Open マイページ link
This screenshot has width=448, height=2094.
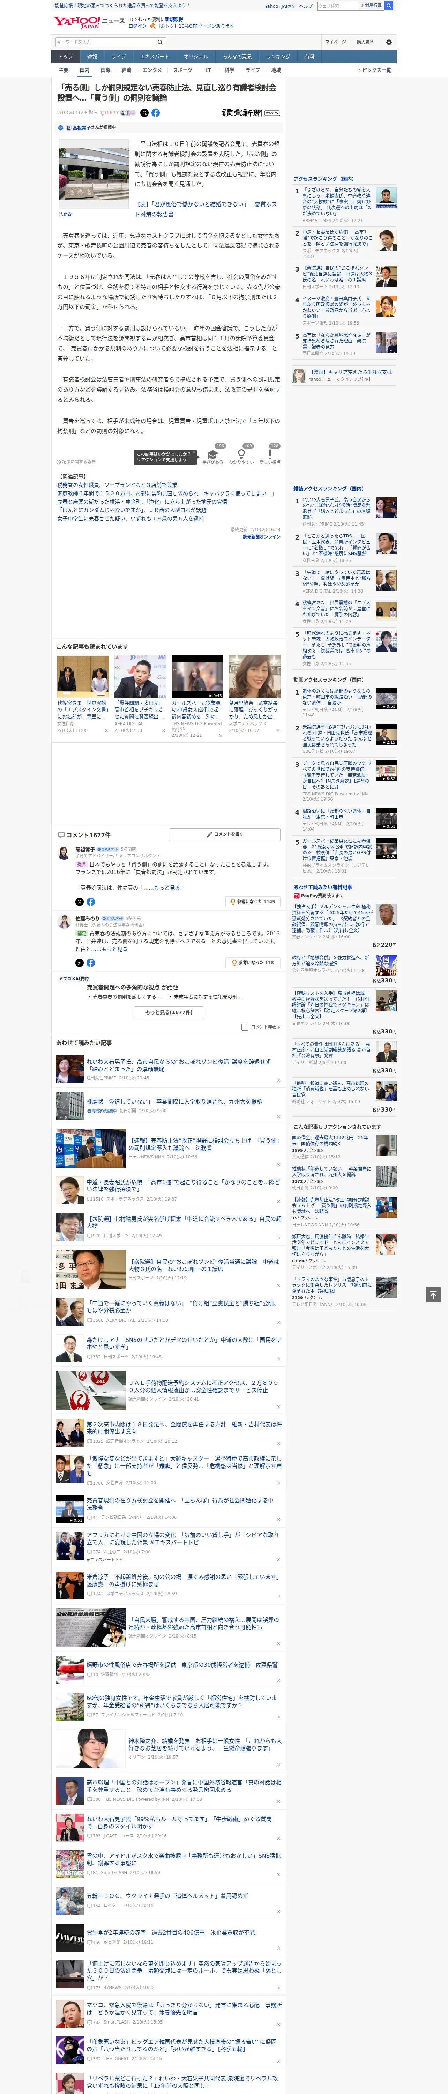(x=336, y=42)
